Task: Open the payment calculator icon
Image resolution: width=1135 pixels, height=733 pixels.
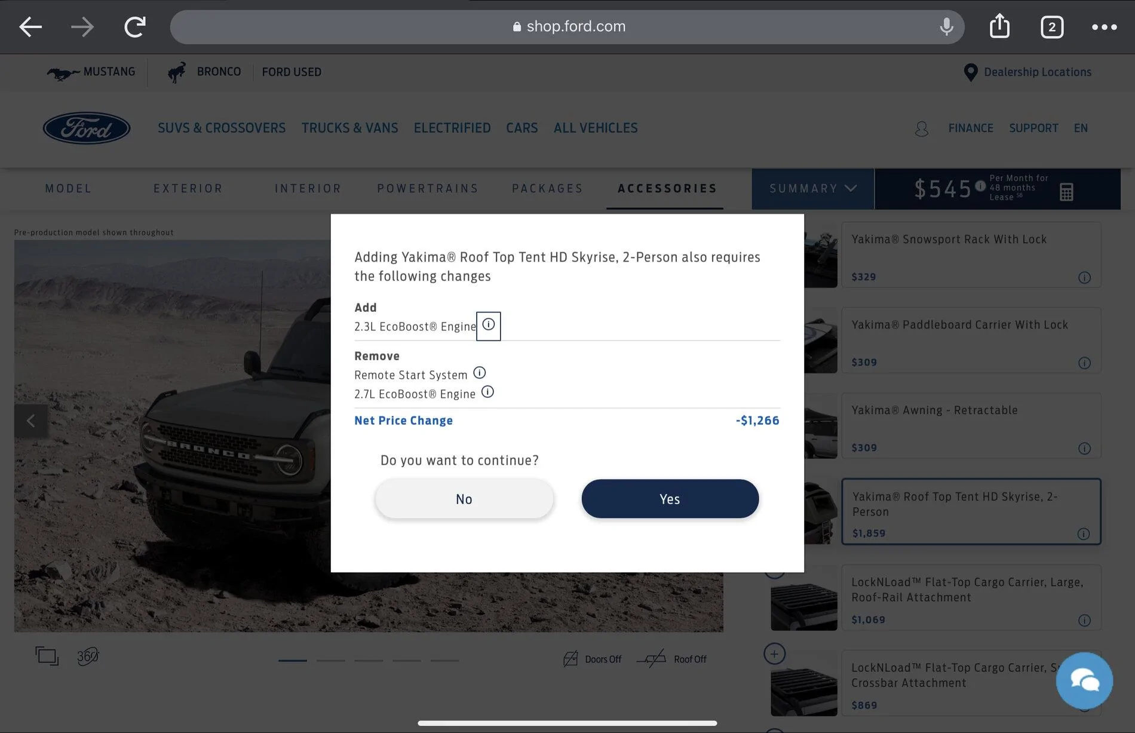Action: [1066, 192]
